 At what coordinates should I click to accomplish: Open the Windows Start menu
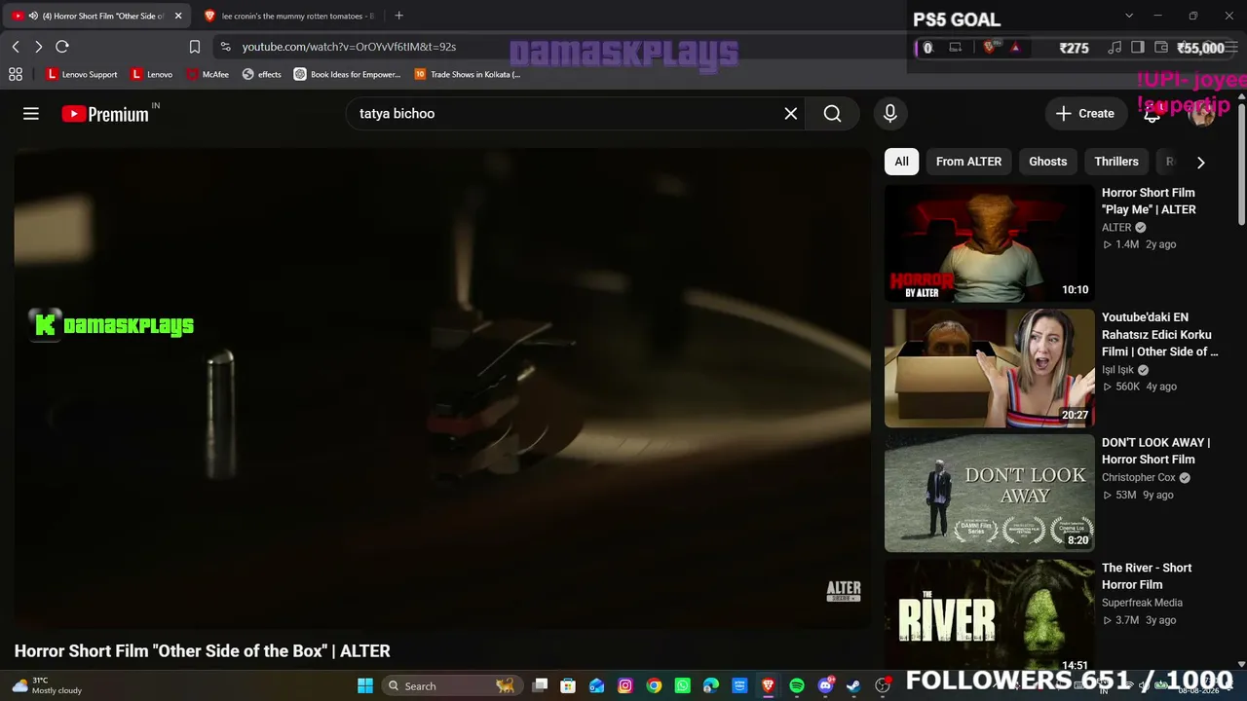click(x=365, y=685)
